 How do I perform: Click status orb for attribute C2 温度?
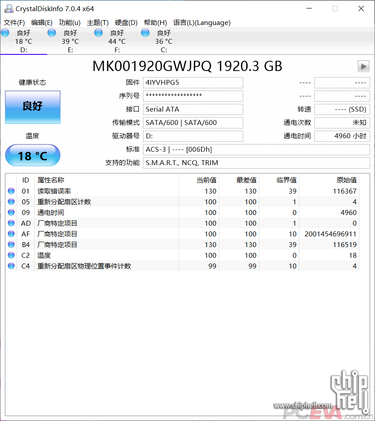11,256
